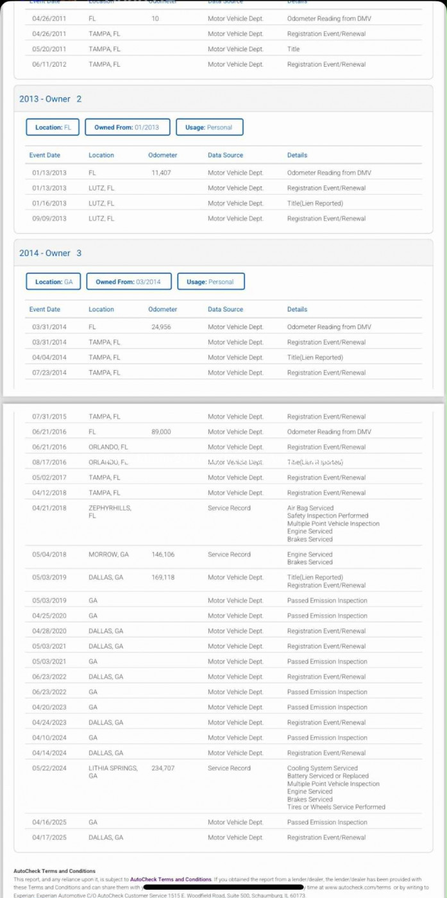Click the Details column header in Owner 3
447x898 pixels.
pyautogui.click(x=297, y=309)
